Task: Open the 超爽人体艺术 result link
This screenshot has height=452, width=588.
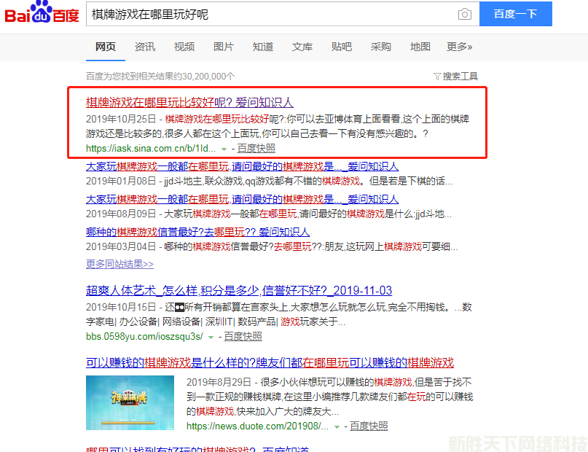Action: (239, 290)
